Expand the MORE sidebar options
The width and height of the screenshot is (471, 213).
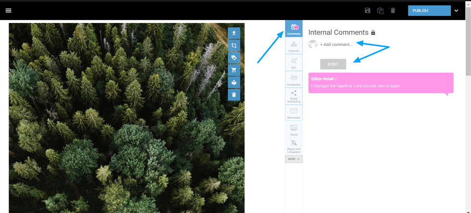coord(294,159)
